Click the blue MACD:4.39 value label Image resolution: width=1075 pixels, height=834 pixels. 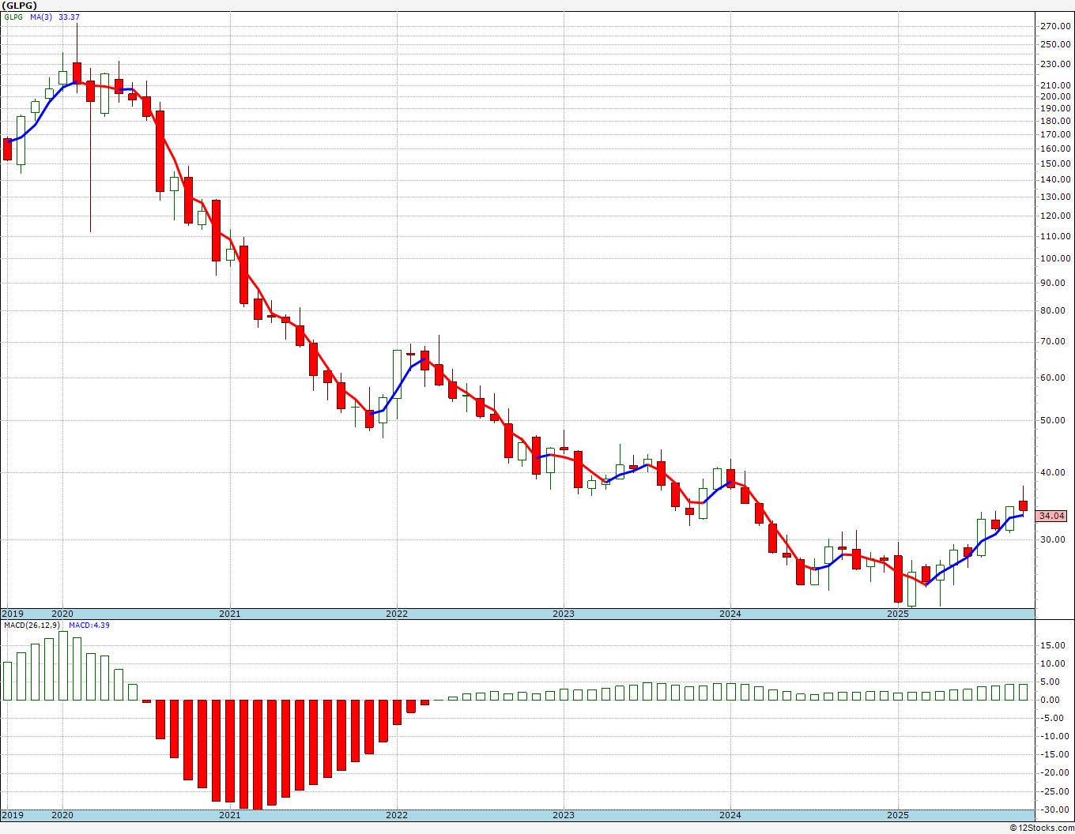point(89,625)
